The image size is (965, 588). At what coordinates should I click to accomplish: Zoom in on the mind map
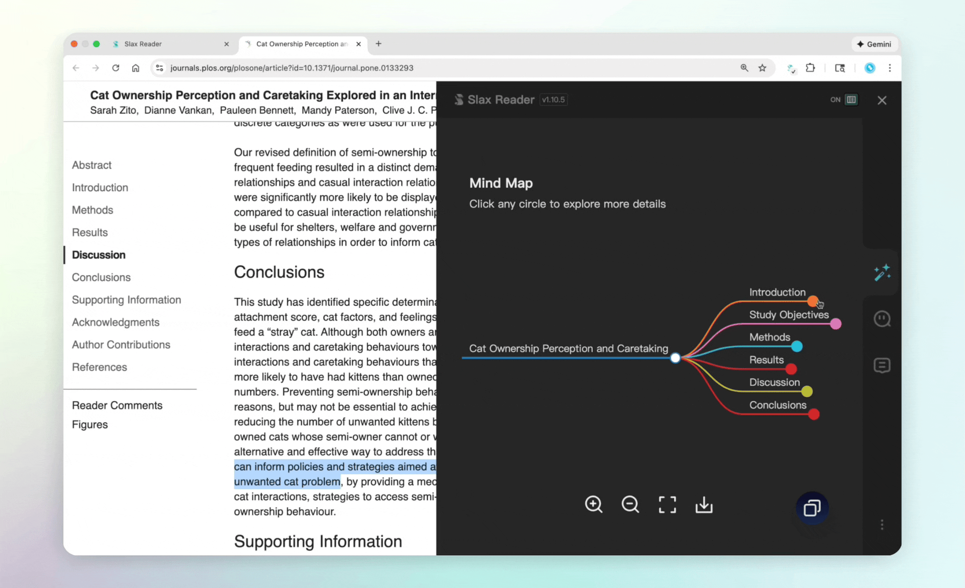593,505
